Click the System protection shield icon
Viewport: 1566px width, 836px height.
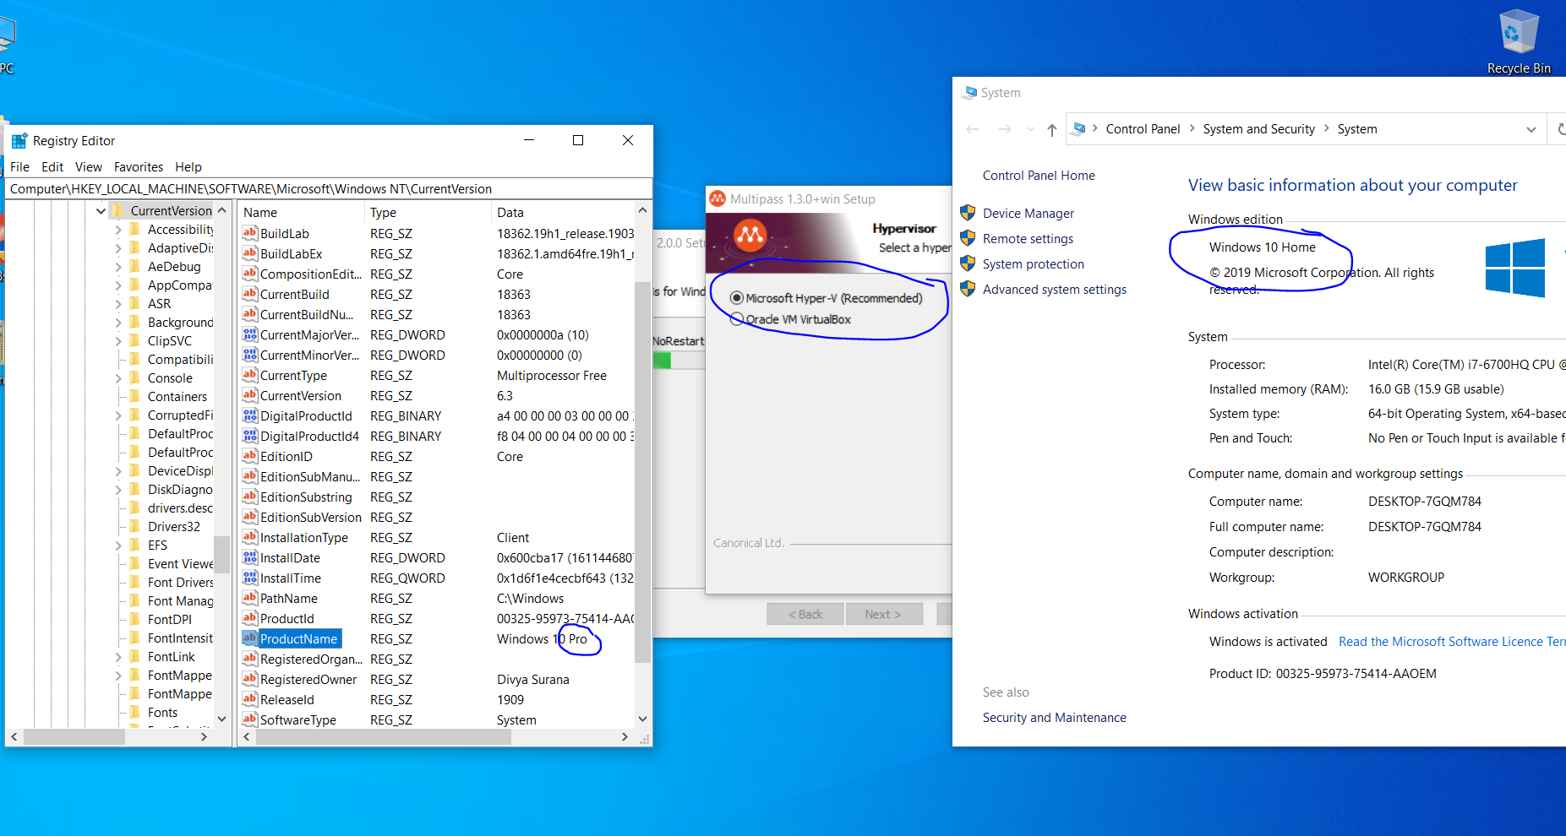(x=967, y=263)
